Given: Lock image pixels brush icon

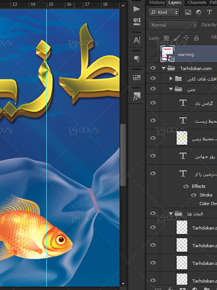Looking at the screenshot, I should tap(176, 38).
